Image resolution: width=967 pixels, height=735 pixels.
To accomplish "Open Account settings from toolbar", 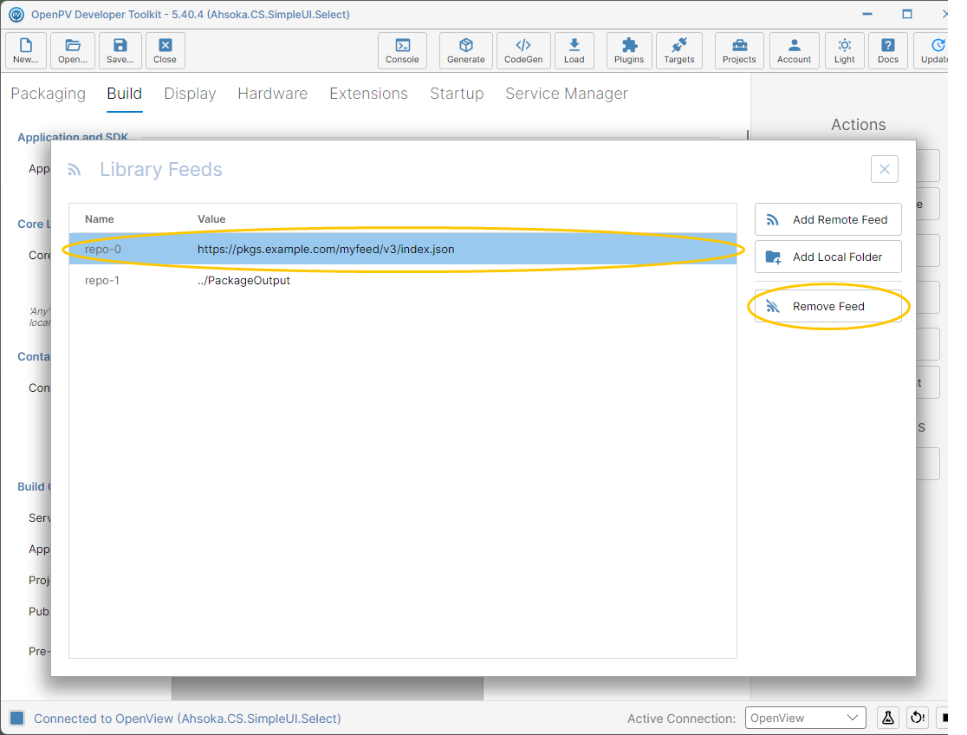I will pyautogui.click(x=794, y=50).
